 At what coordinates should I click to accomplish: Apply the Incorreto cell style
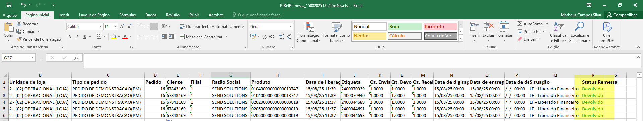pos(440,26)
